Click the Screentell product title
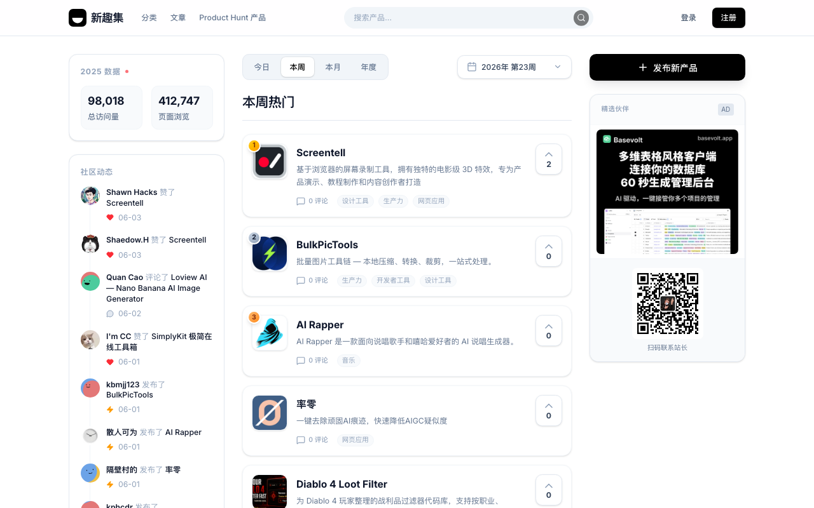 click(x=321, y=152)
